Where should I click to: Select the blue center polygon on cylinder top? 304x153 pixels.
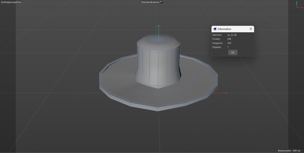pyautogui.click(x=159, y=39)
